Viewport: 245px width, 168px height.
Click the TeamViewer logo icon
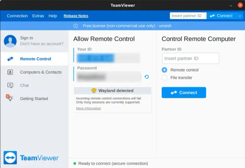coord(10,158)
